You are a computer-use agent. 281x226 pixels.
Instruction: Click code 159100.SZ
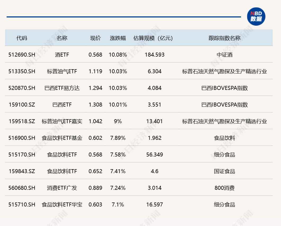[21, 105]
